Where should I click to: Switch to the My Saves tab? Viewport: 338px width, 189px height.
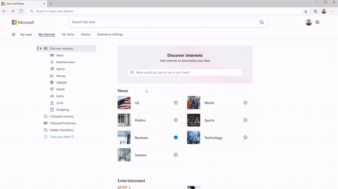[68, 34]
